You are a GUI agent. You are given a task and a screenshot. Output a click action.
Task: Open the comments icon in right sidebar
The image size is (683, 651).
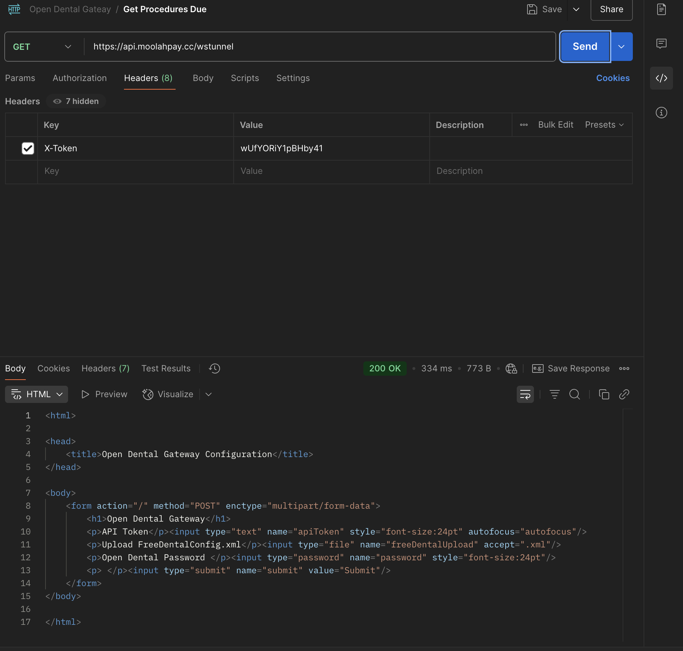[661, 44]
